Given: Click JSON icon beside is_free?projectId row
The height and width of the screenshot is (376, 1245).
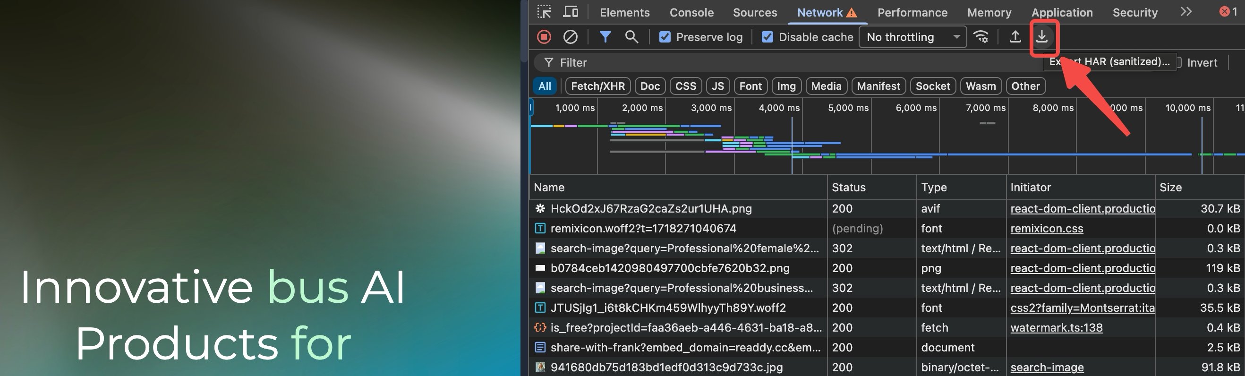Looking at the screenshot, I should (540, 328).
